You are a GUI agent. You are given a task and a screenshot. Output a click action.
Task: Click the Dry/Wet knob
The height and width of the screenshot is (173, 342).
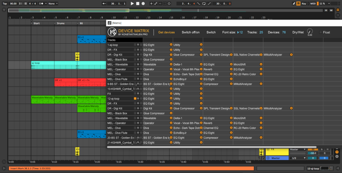coord(310,31)
